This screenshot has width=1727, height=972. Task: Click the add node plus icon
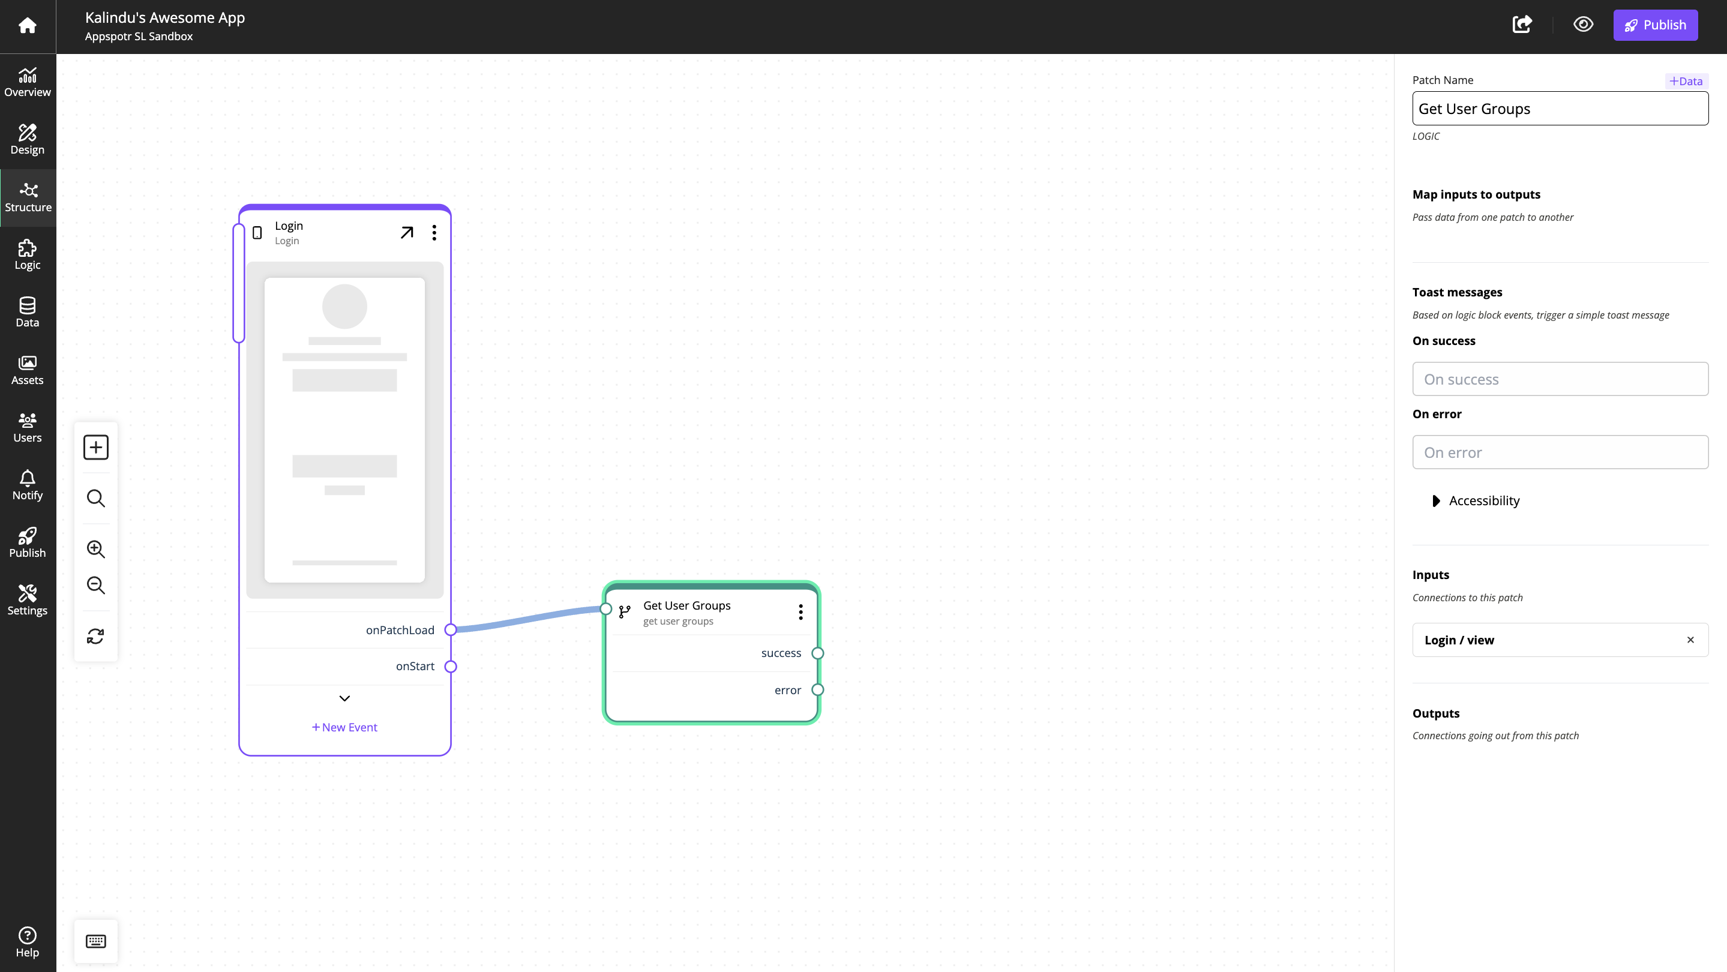[94, 447]
